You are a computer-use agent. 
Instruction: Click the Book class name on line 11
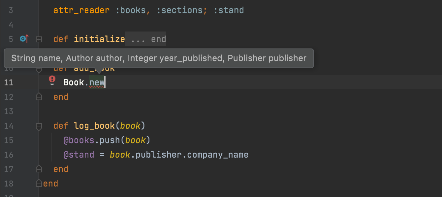[74, 82]
